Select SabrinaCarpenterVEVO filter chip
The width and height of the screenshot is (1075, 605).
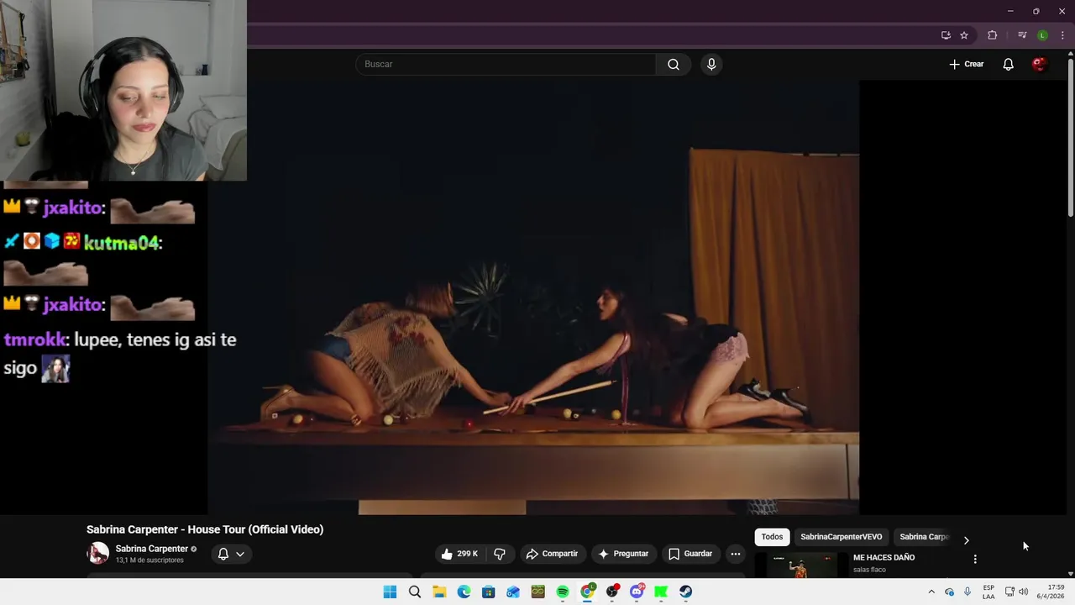click(x=841, y=537)
